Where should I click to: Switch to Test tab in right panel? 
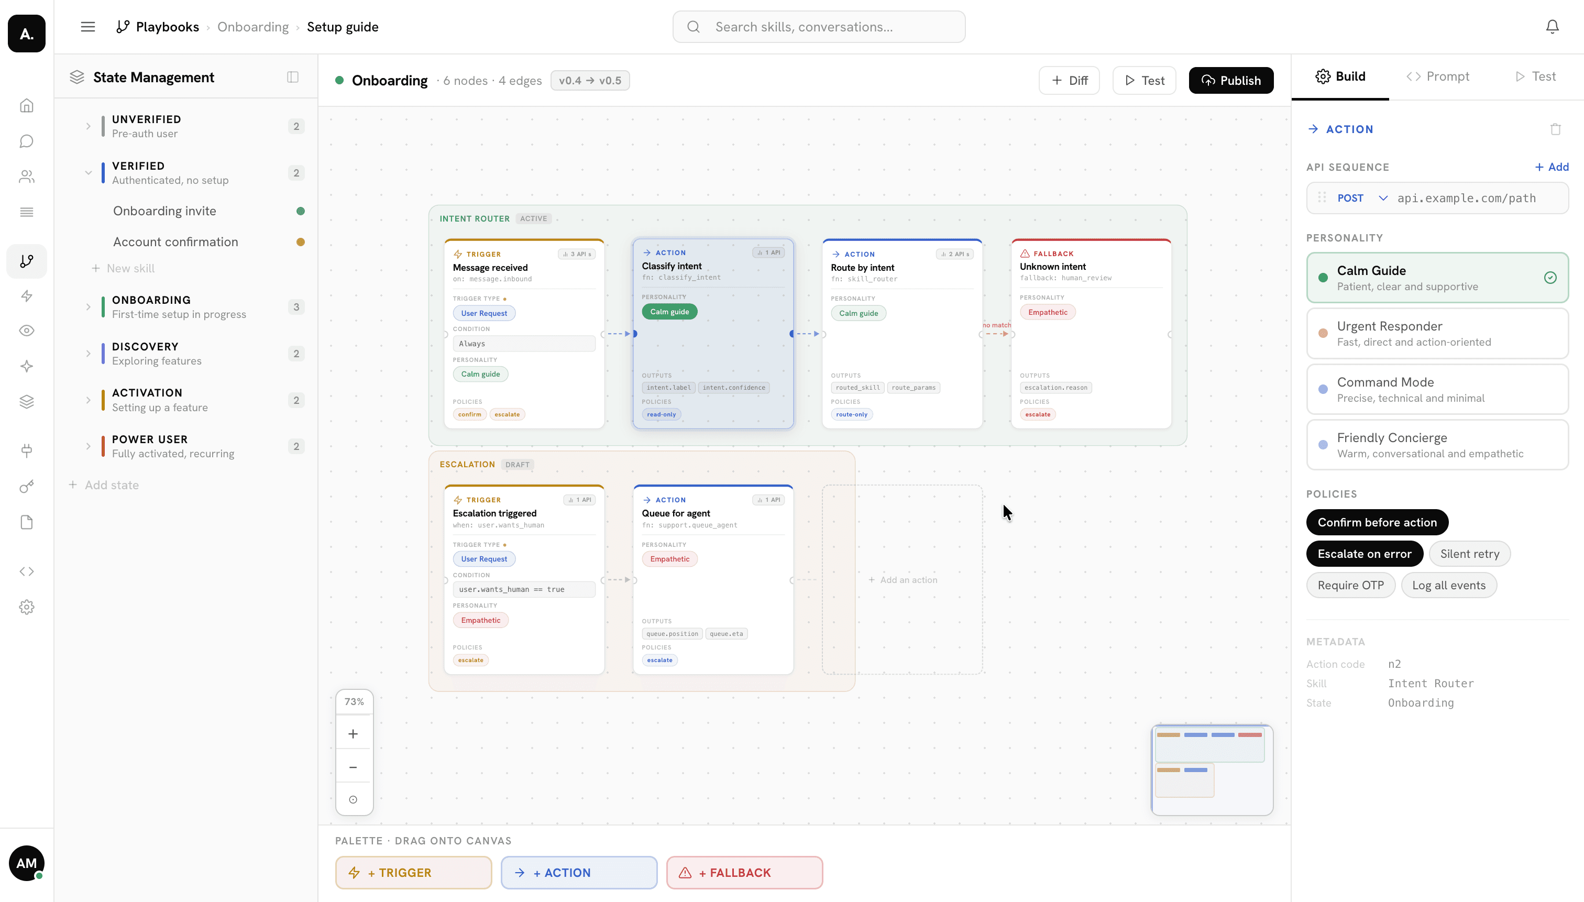click(x=1535, y=76)
